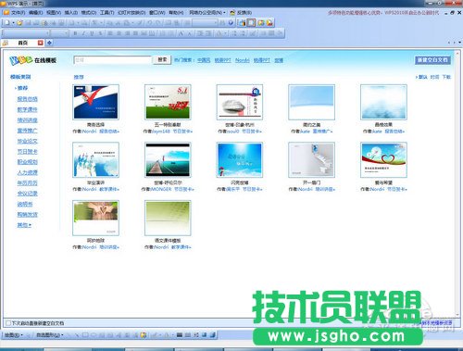Select the Oval shape tool in drawing toolbar
463x351 pixels.
pos(94,334)
